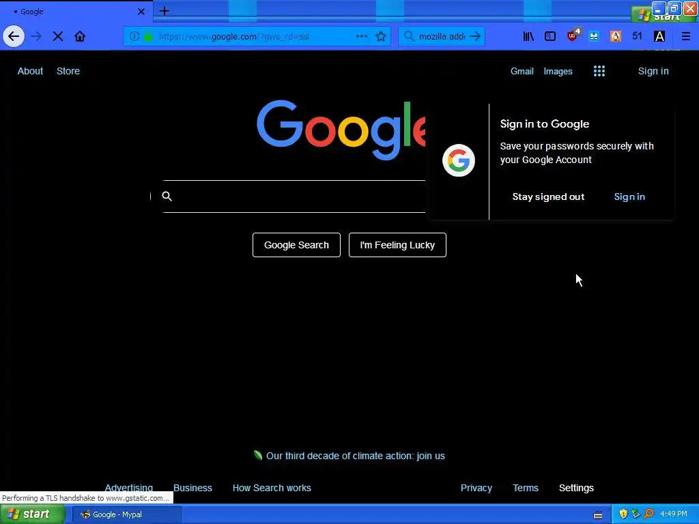
Task: Bookmark this page with the star icon
Action: click(381, 37)
